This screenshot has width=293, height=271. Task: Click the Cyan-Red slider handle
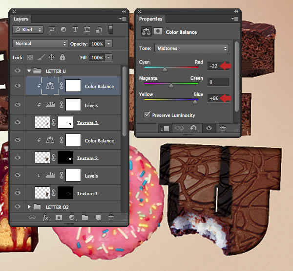165,69
